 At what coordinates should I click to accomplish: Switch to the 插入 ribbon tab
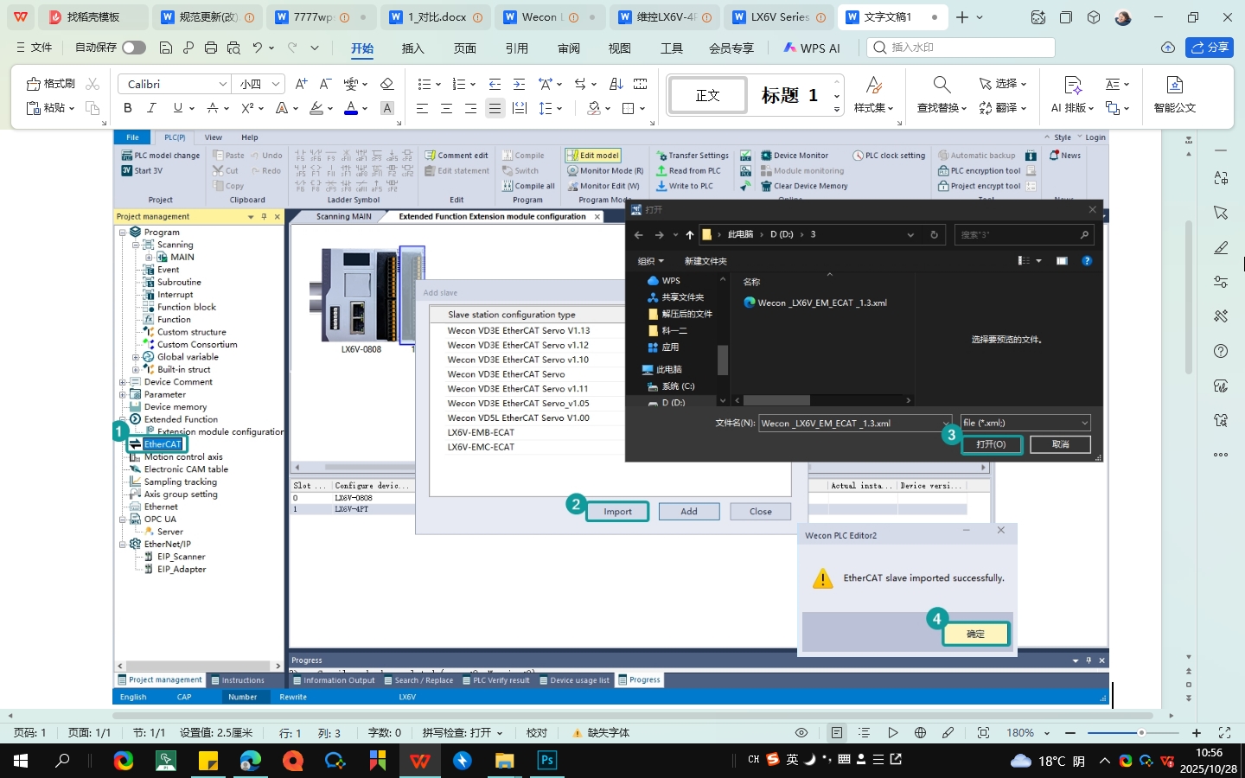click(413, 48)
